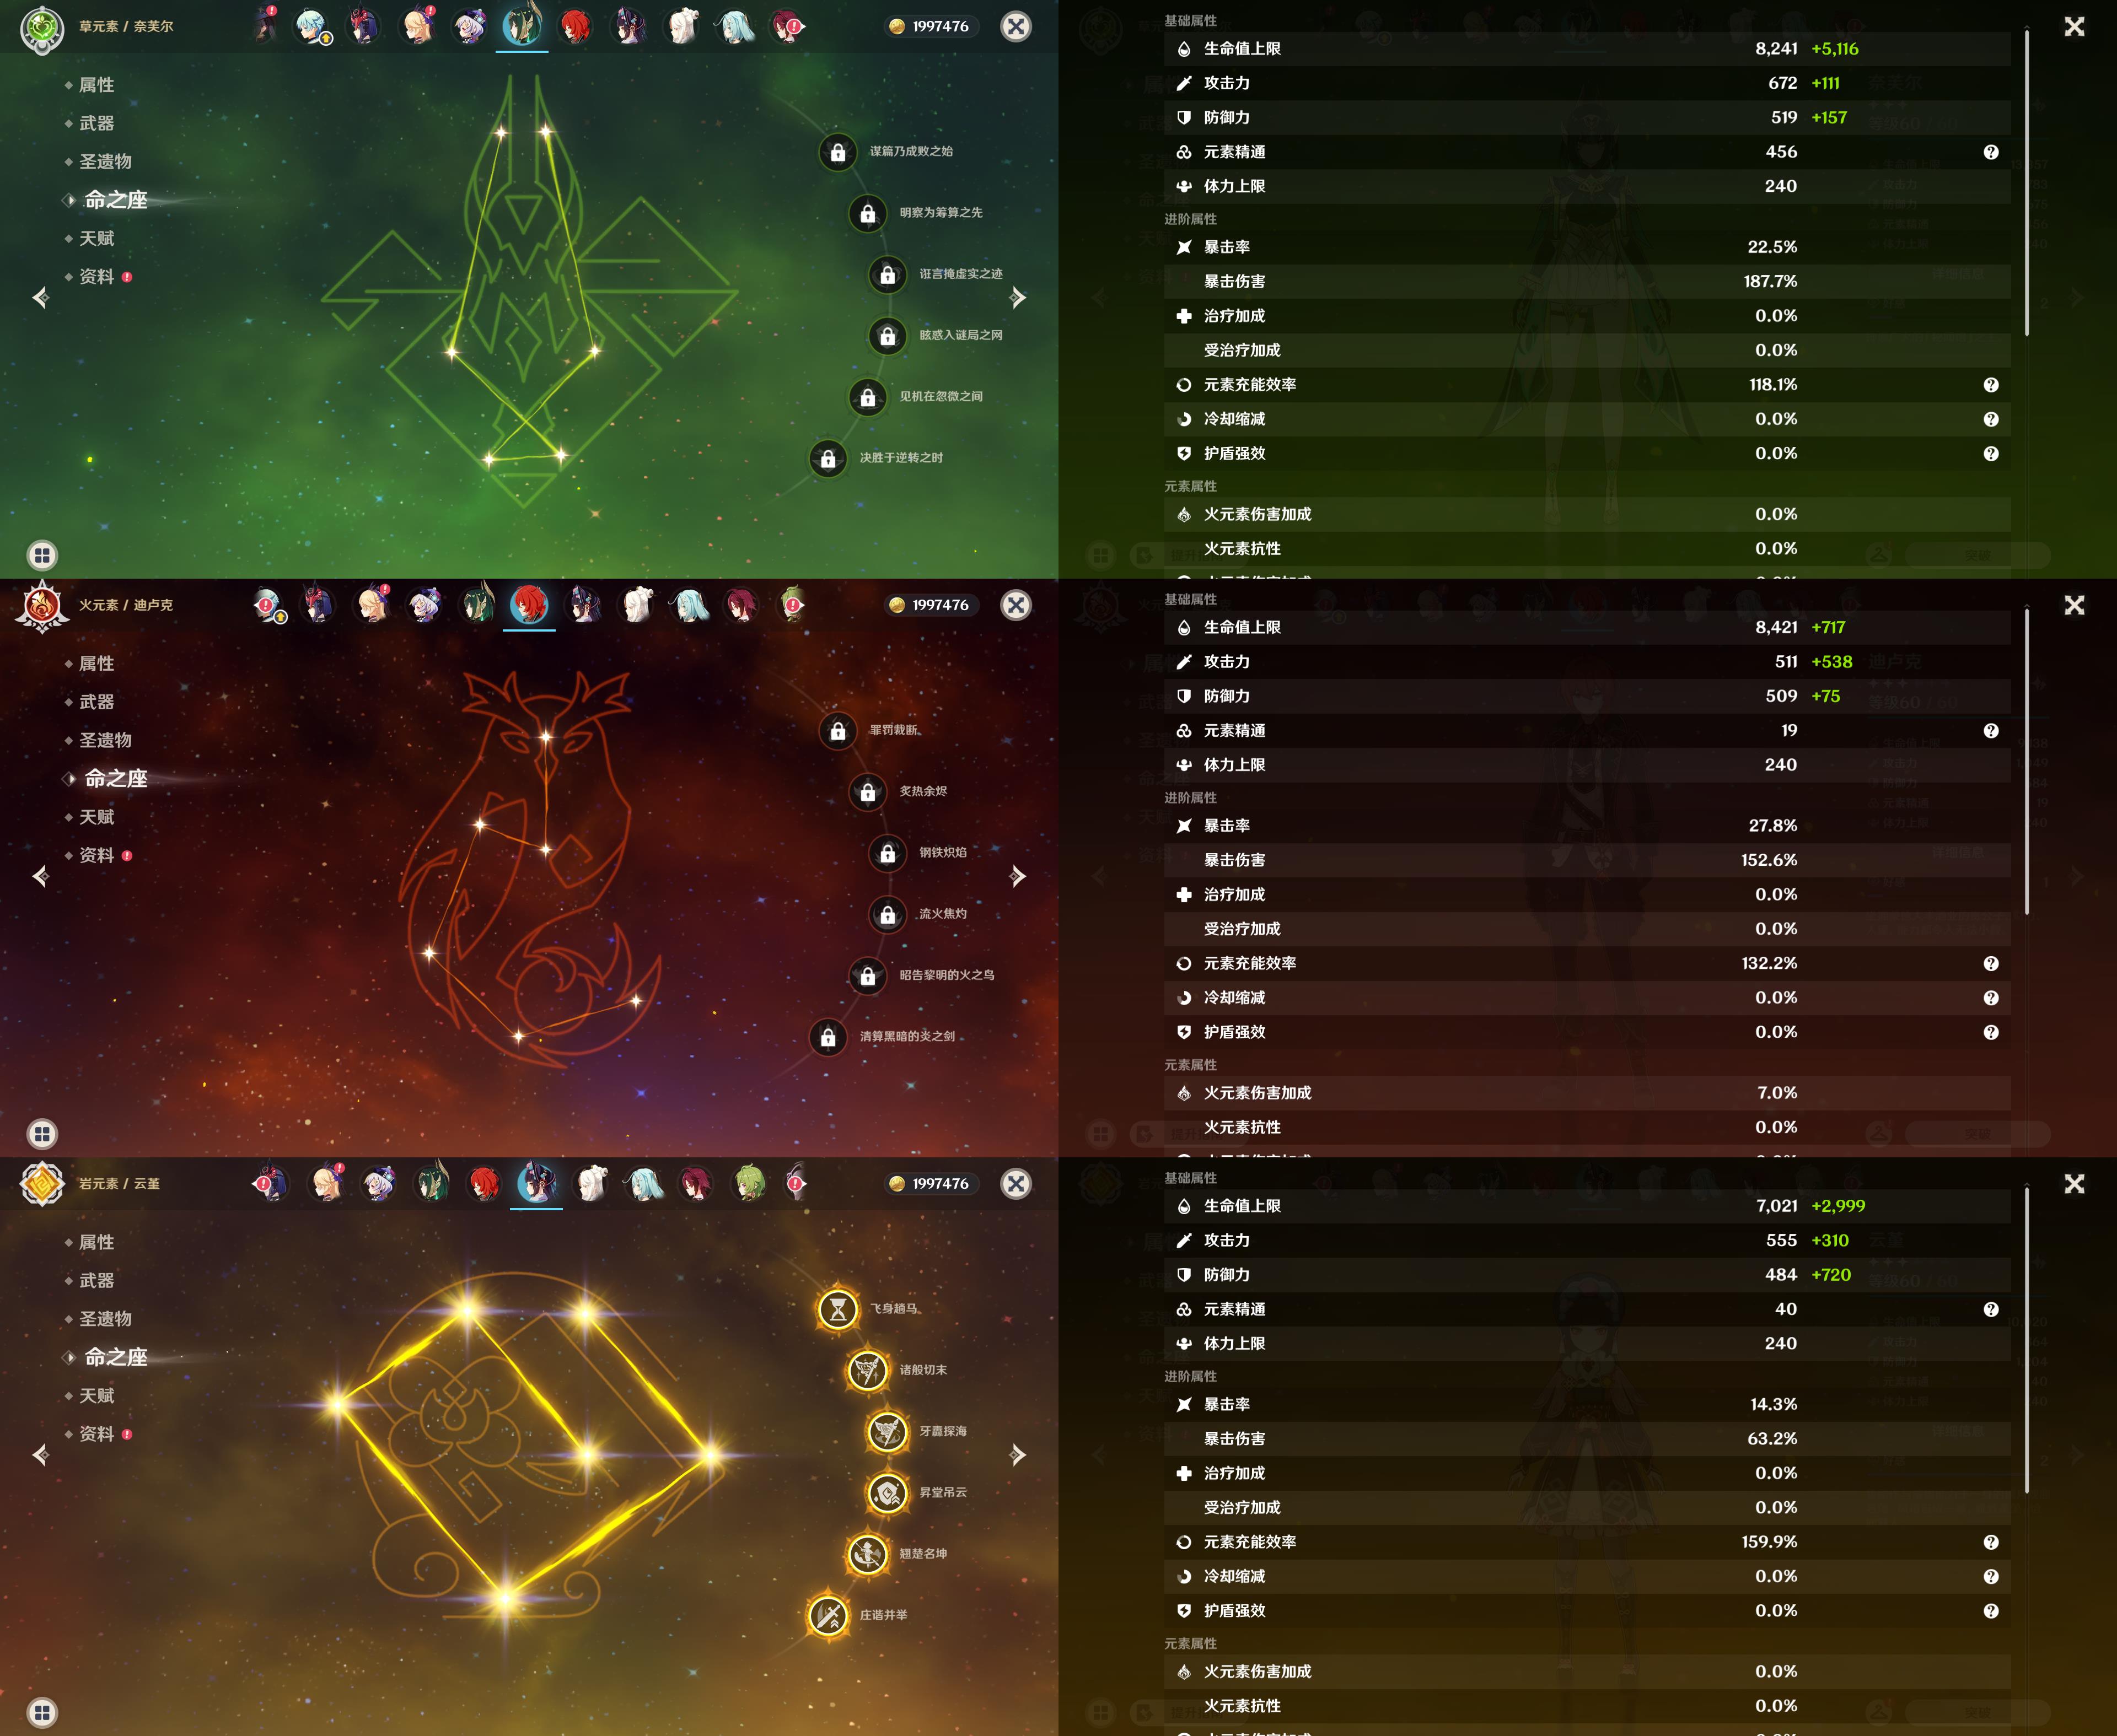Click scrollbar of attribute panel with 攻击力 672
Image resolution: width=2117 pixels, height=1736 pixels.
[x=2027, y=182]
